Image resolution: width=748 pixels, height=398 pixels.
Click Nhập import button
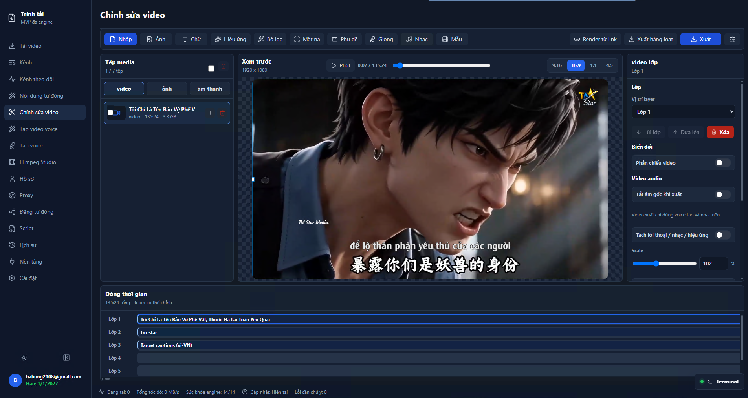coord(121,39)
